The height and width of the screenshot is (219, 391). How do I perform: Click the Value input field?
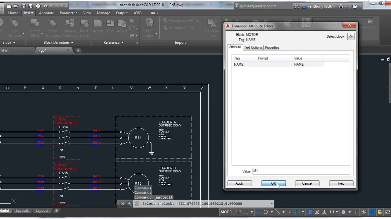coord(301,171)
